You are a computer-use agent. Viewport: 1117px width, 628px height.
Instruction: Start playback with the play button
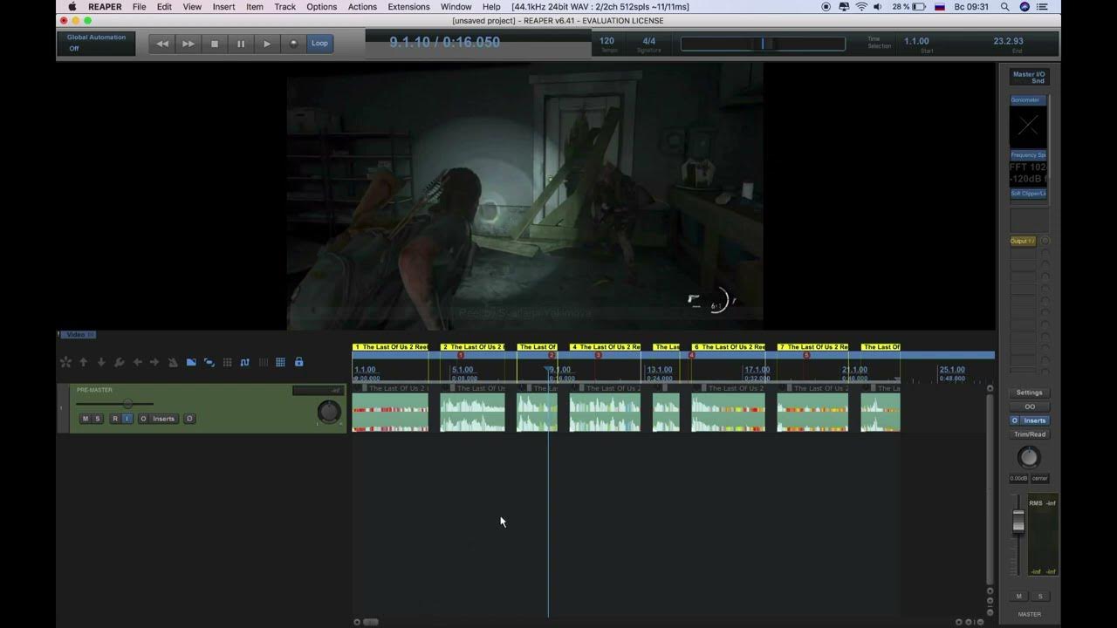coord(267,44)
